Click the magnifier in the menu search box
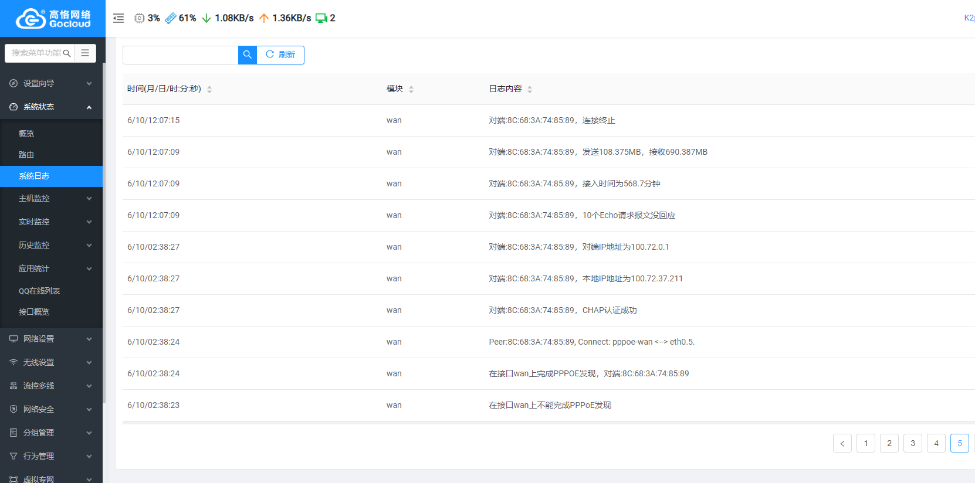Image resolution: width=975 pixels, height=483 pixels. coord(67,53)
